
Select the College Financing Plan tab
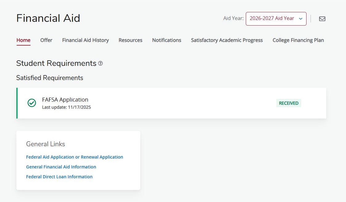298,40
